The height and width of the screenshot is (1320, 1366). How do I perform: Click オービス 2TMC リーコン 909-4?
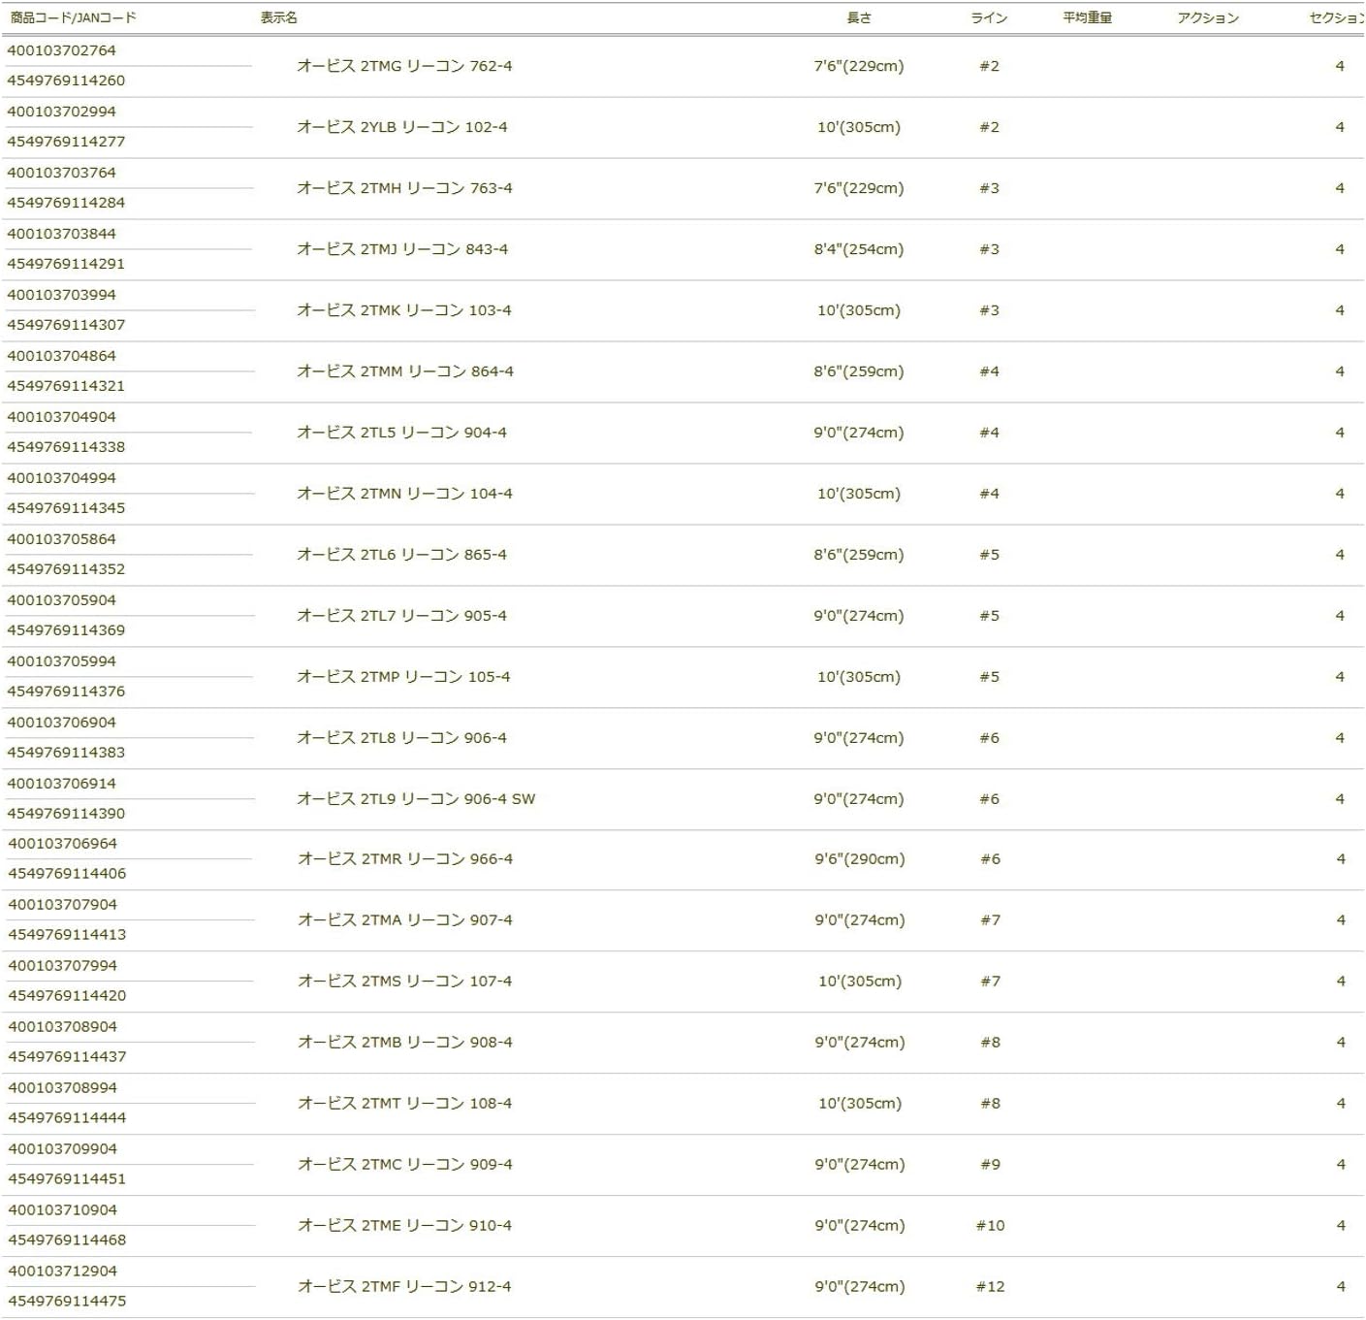tap(405, 1165)
